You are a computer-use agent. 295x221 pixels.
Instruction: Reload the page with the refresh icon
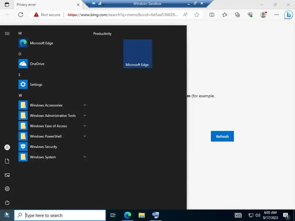click(21, 15)
